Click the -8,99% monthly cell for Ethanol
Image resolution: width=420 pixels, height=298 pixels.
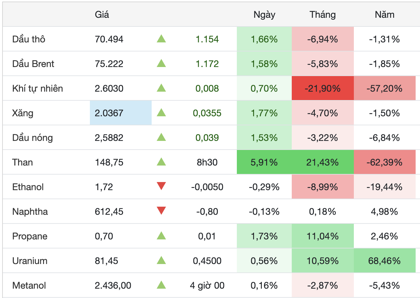[323, 187]
